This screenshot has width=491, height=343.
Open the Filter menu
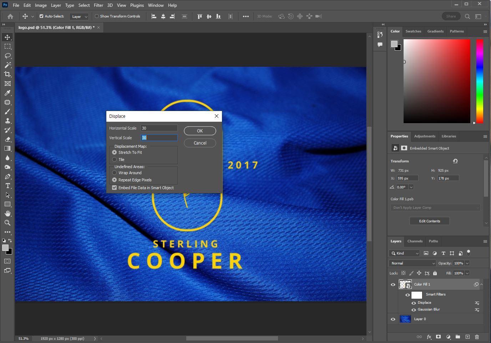click(98, 5)
